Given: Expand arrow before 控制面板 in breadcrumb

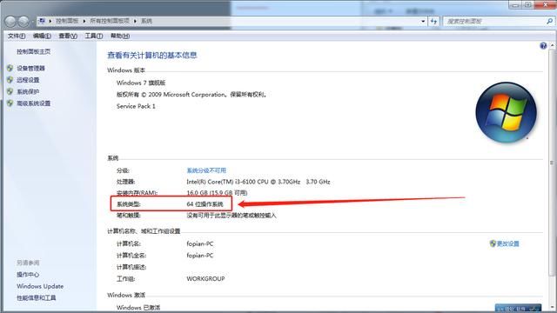Looking at the screenshot, I should [50, 21].
